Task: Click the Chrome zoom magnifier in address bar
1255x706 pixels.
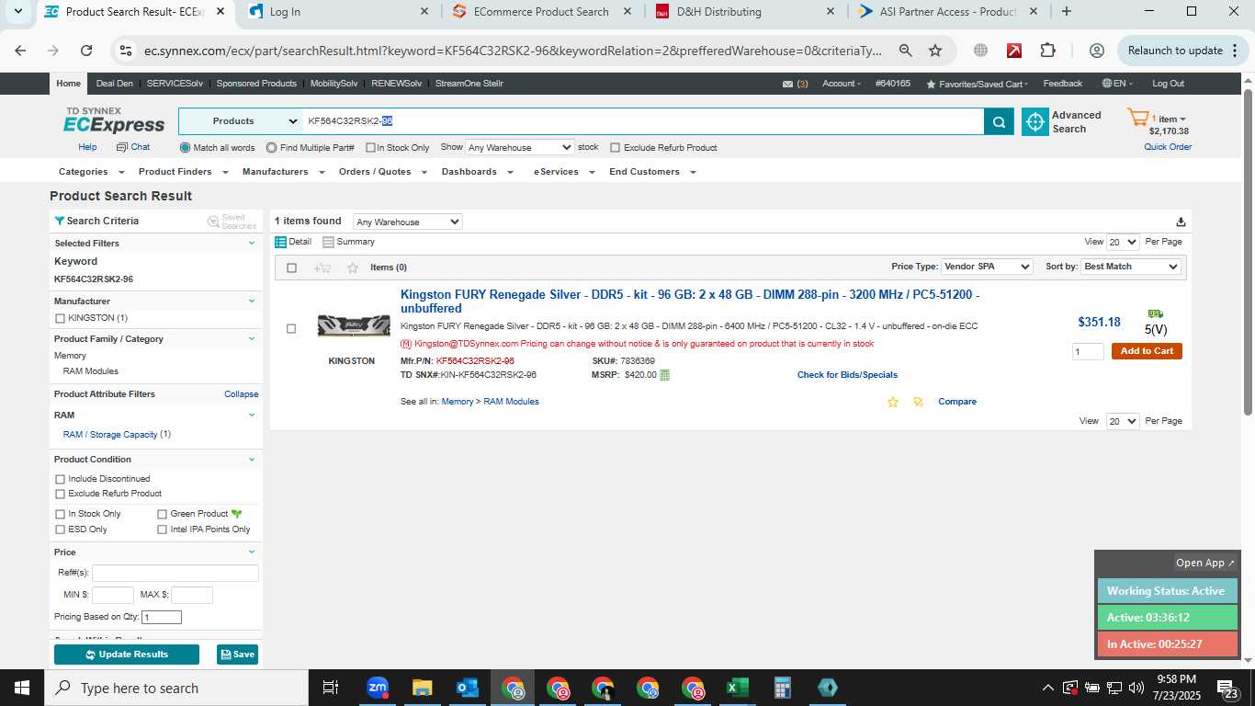Action: 905,51
